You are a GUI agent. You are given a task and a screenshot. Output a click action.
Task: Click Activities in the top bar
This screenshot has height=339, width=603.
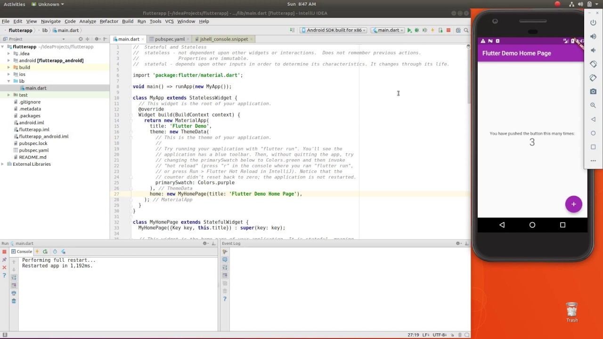[15, 4]
